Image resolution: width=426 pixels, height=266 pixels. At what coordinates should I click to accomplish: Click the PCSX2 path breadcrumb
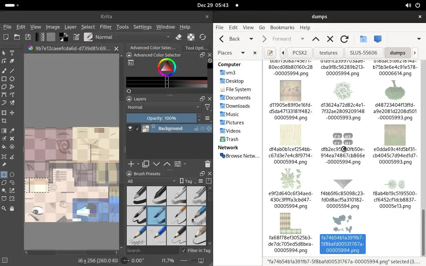point(300,53)
